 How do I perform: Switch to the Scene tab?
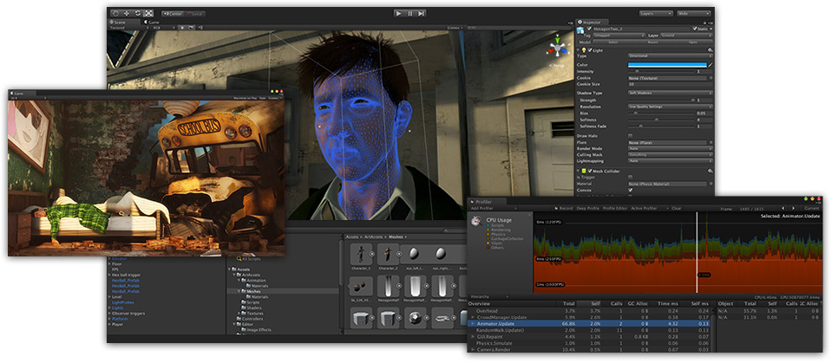click(120, 21)
